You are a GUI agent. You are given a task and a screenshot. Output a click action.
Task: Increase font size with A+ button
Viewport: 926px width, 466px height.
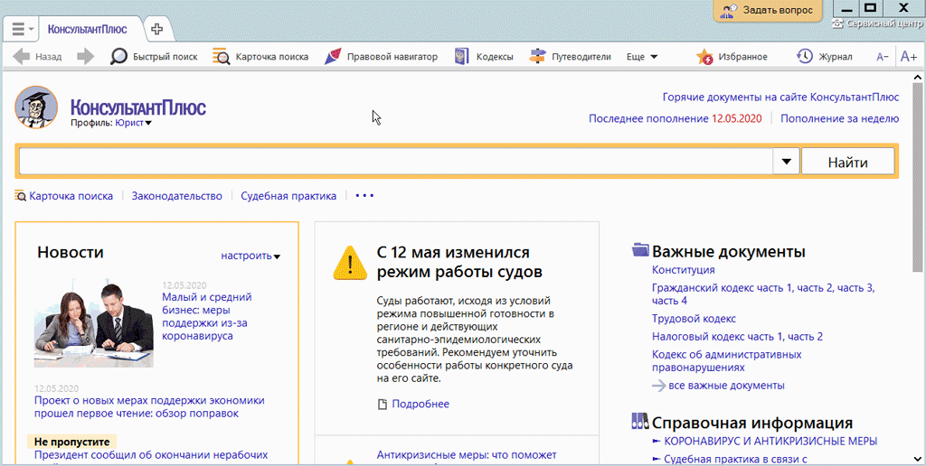(x=908, y=57)
